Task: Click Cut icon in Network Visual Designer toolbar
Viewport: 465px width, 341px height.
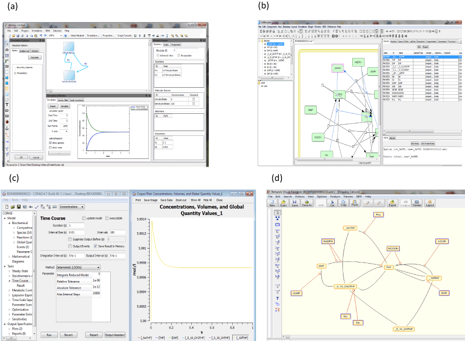Action: (x=332, y=203)
